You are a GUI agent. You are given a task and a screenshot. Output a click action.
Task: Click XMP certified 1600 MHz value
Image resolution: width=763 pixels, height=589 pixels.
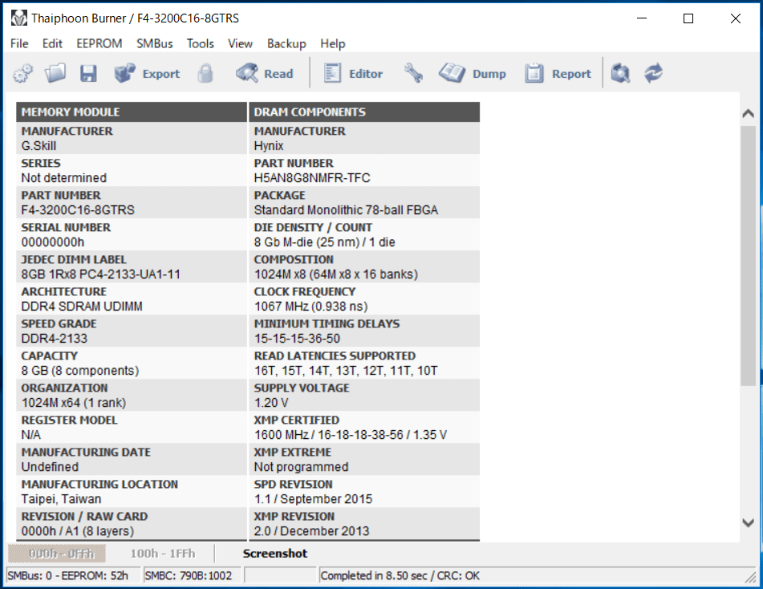click(351, 435)
